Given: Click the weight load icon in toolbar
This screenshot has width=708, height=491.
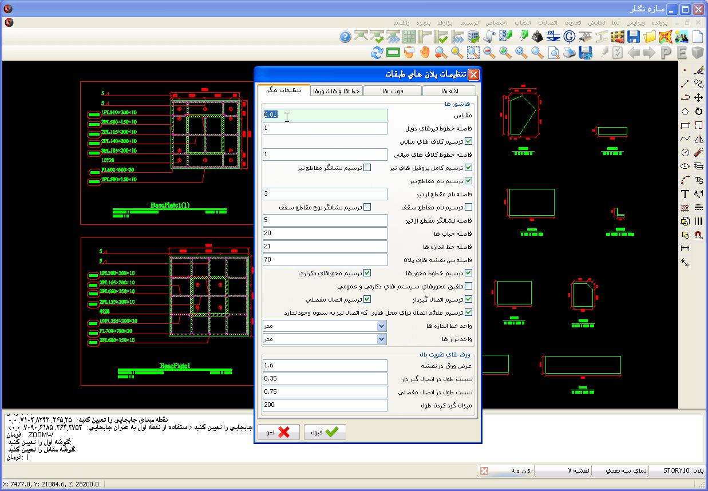Looking at the screenshot, I should pos(537,37).
